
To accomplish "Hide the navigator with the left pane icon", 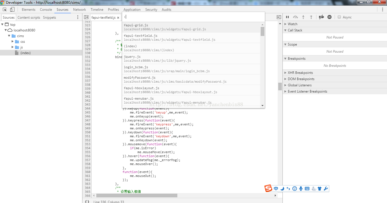I will 86,17.
